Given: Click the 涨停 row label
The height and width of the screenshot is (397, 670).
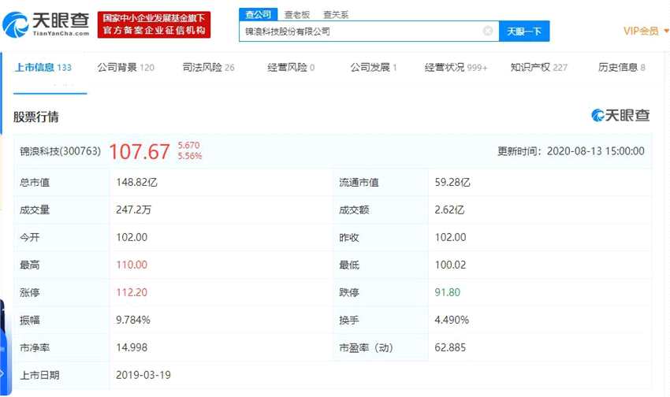Looking at the screenshot, I should tap(29, 292).
